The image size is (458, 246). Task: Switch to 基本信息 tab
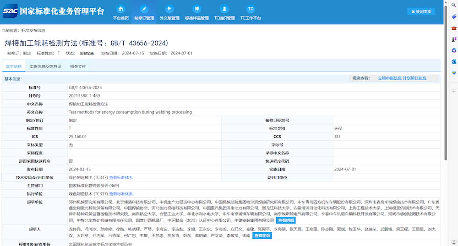coord(13,66)
